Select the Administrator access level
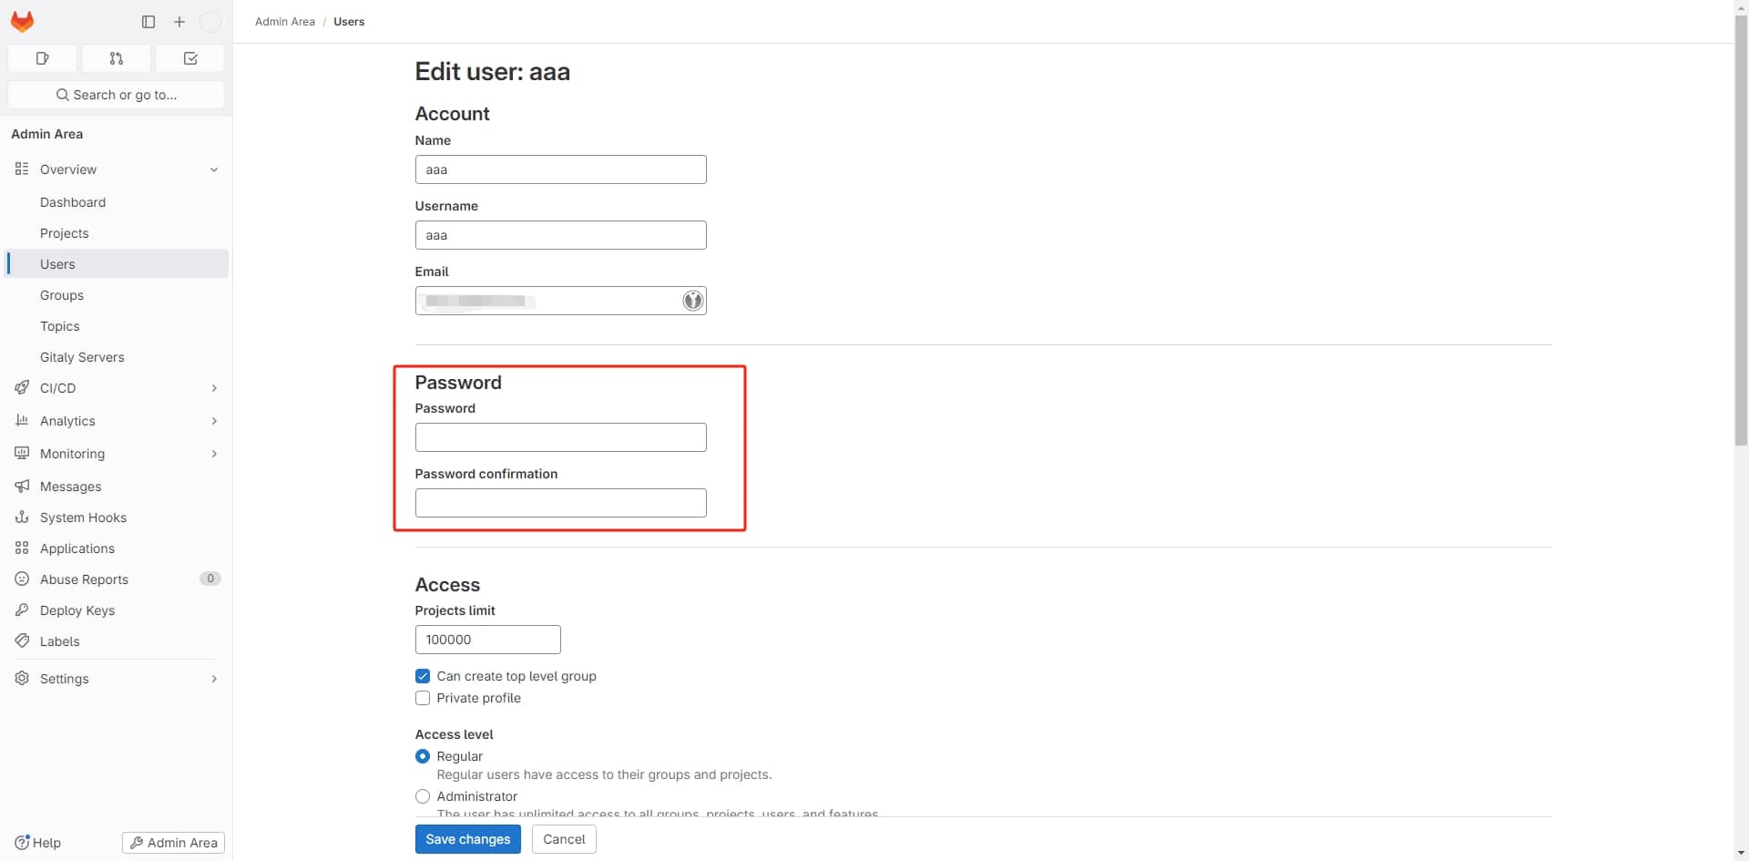Image resolution: width=1749 pixels, height=861 pixels. pyautogui.click(x=423, y=796)
